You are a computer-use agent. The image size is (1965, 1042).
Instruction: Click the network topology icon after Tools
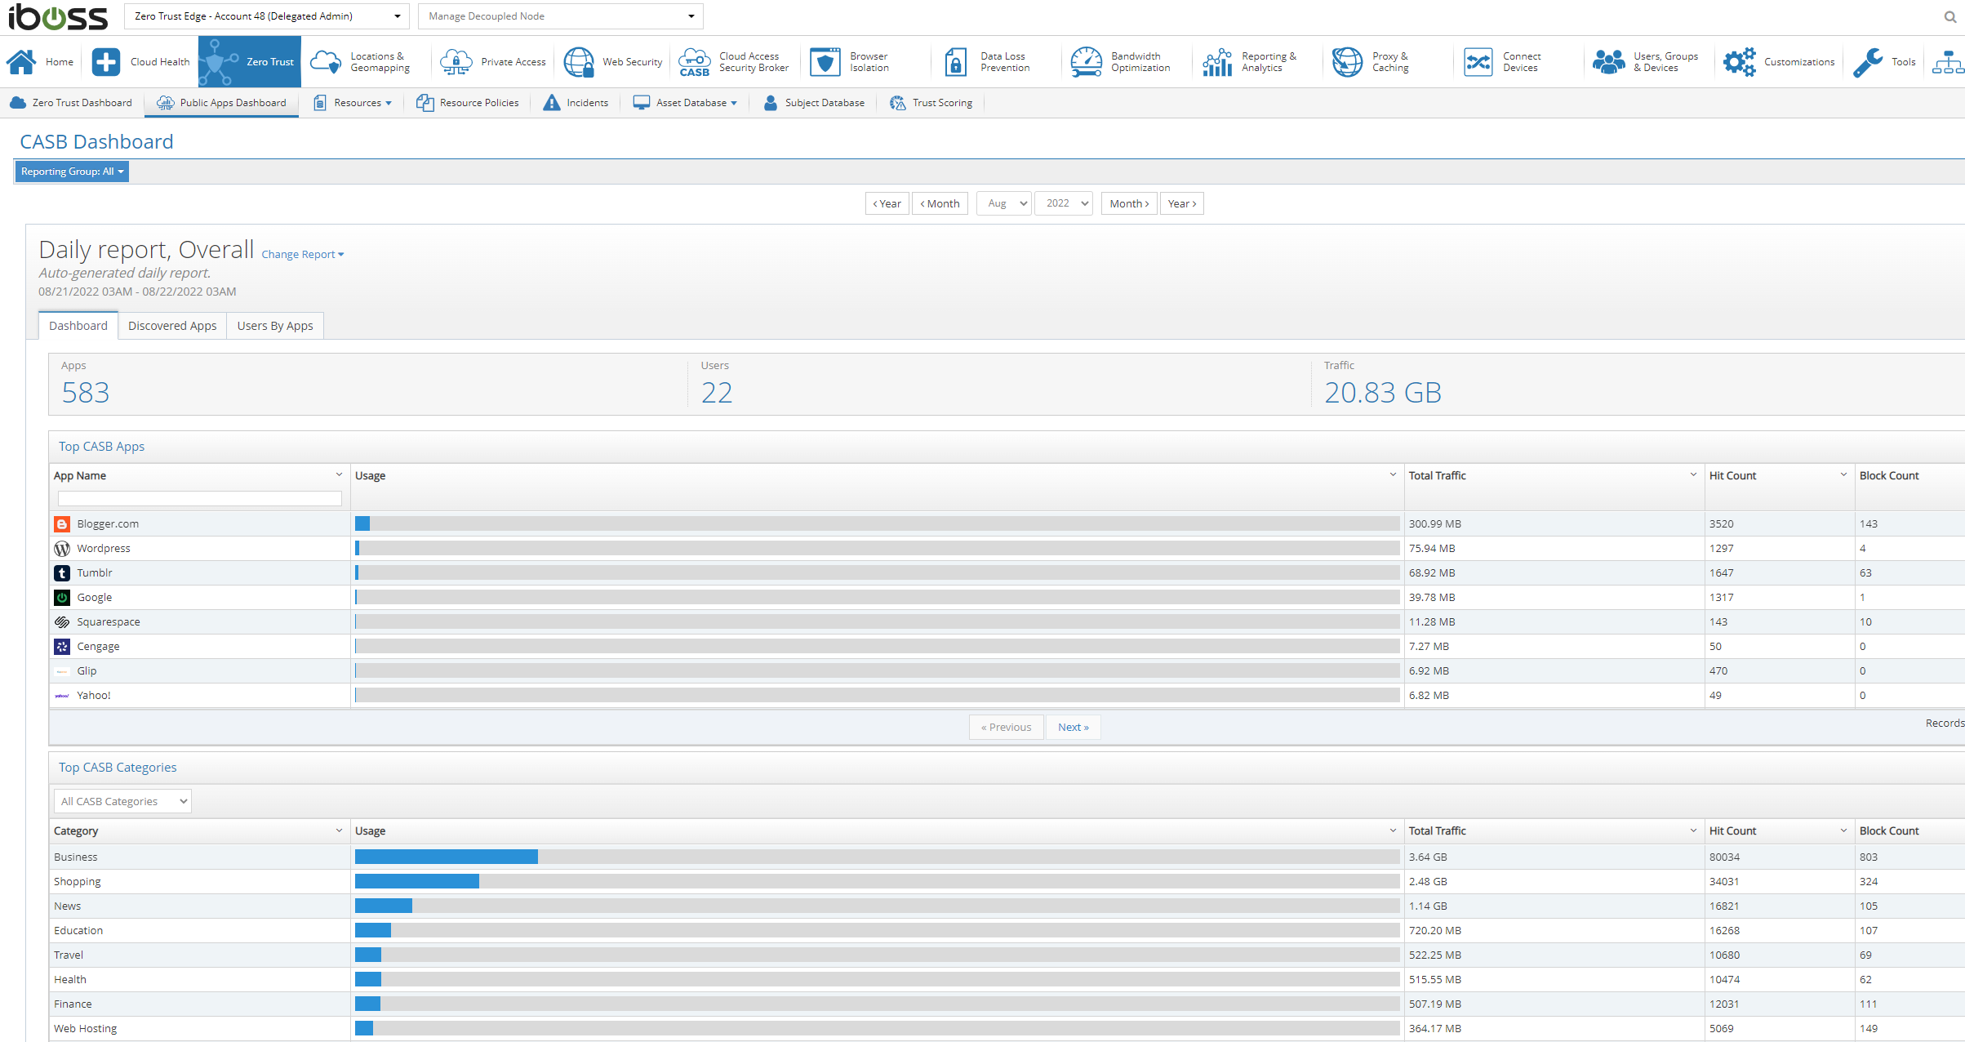pos(1948,62)
